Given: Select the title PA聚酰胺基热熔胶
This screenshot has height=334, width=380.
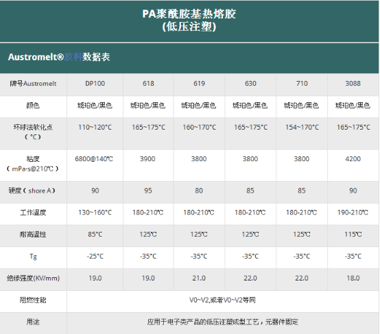Looking at the screenshot, I should pos(189,14).
